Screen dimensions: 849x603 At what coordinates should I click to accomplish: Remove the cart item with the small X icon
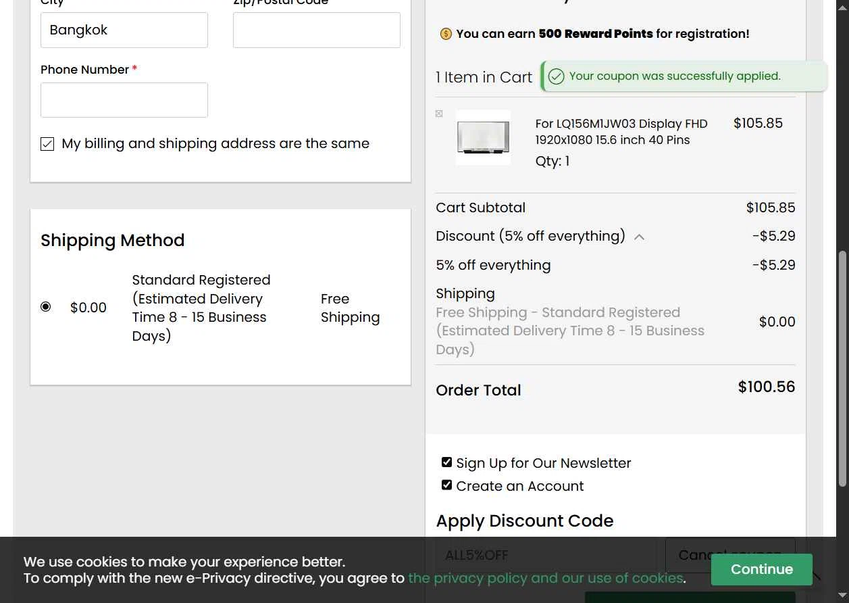439,114
